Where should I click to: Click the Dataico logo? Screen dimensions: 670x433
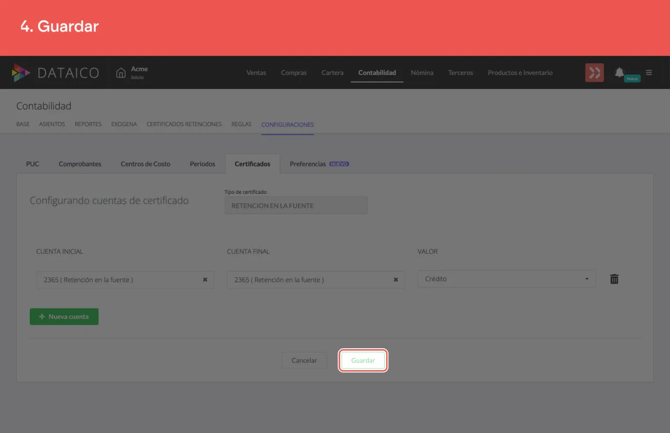[x=55, y=73]
